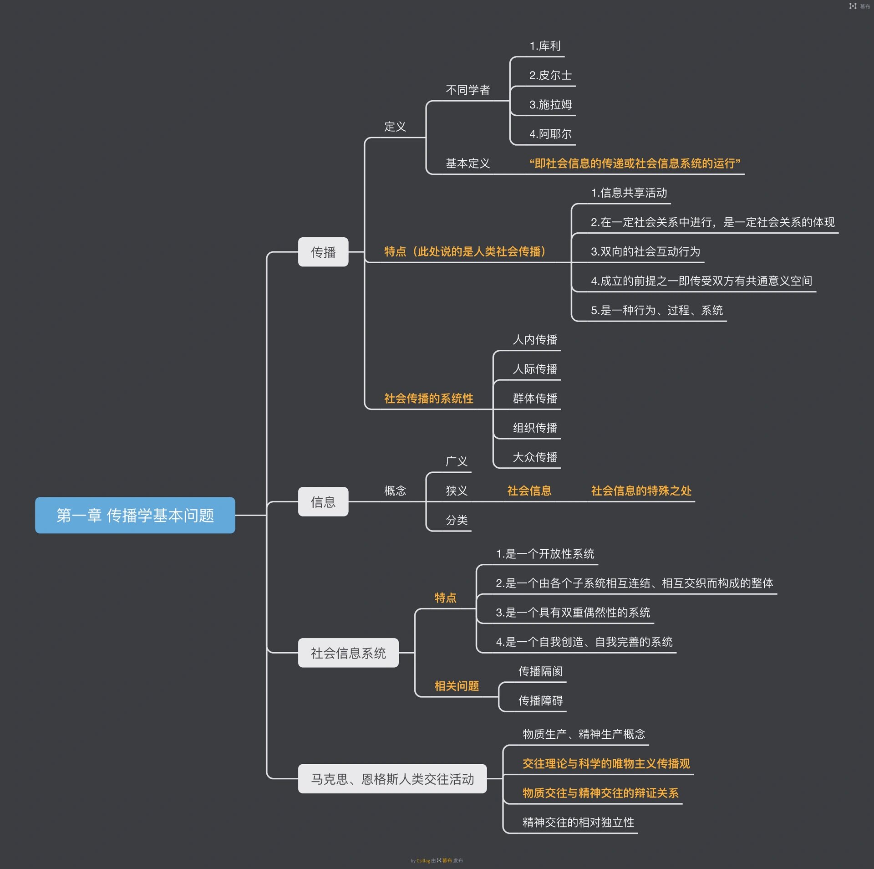874x869 pixels.
Task: Click 分类 under 概念
Action: pyautogui.click(x=457, y=520)
